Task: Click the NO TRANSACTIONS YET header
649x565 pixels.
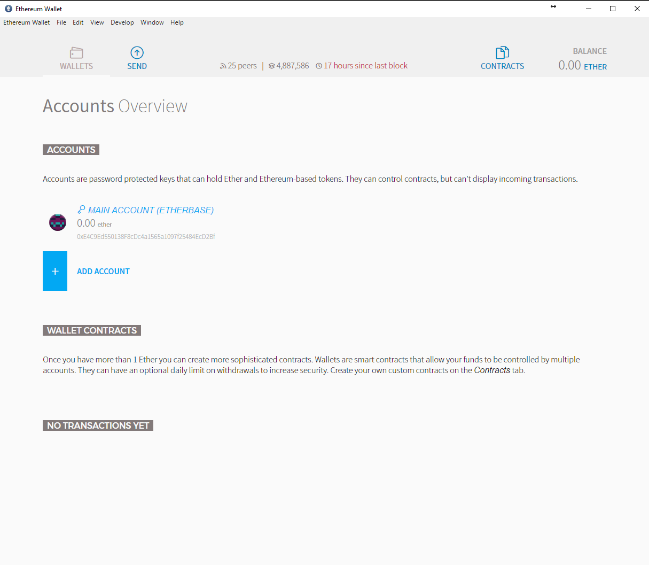Action: [x=98, y=425]
